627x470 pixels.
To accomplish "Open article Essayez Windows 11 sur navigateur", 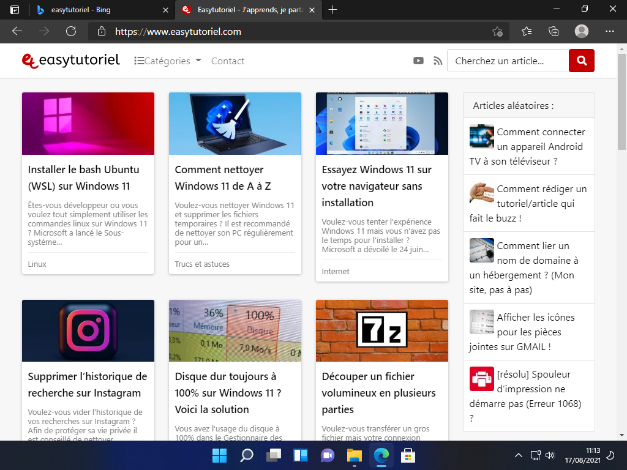I will click(x=377, y=186).
